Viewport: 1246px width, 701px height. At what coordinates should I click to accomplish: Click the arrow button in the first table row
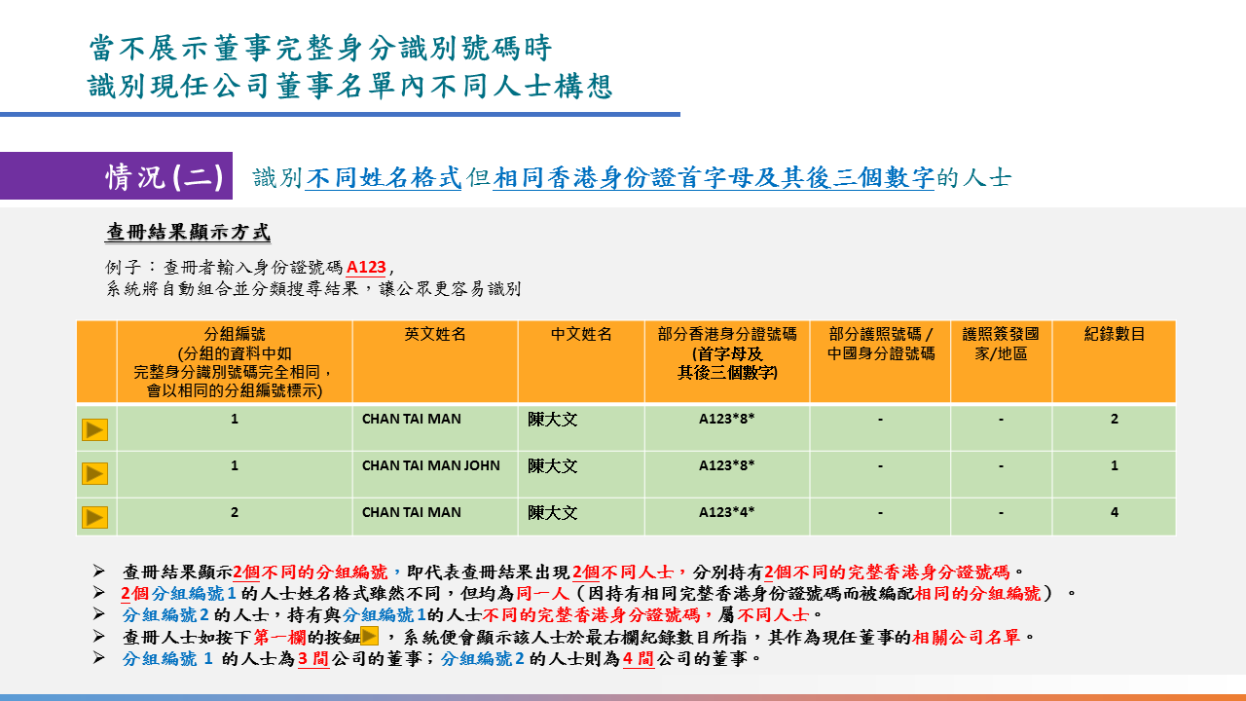coord(94,429)
